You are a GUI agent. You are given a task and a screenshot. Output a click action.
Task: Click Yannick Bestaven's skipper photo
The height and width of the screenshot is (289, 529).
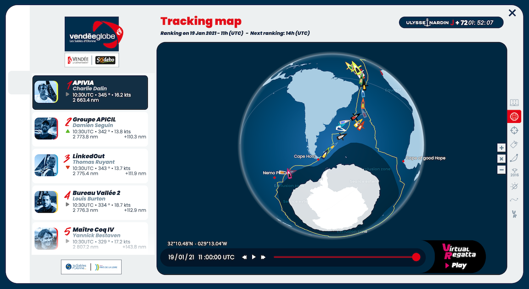[46, 239]
